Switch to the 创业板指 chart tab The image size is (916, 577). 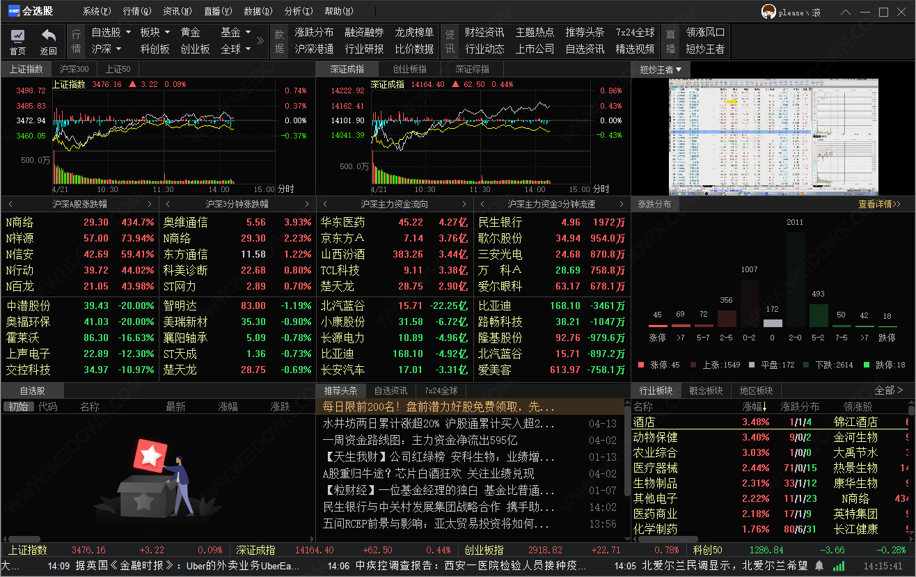[x=409, y=69]
